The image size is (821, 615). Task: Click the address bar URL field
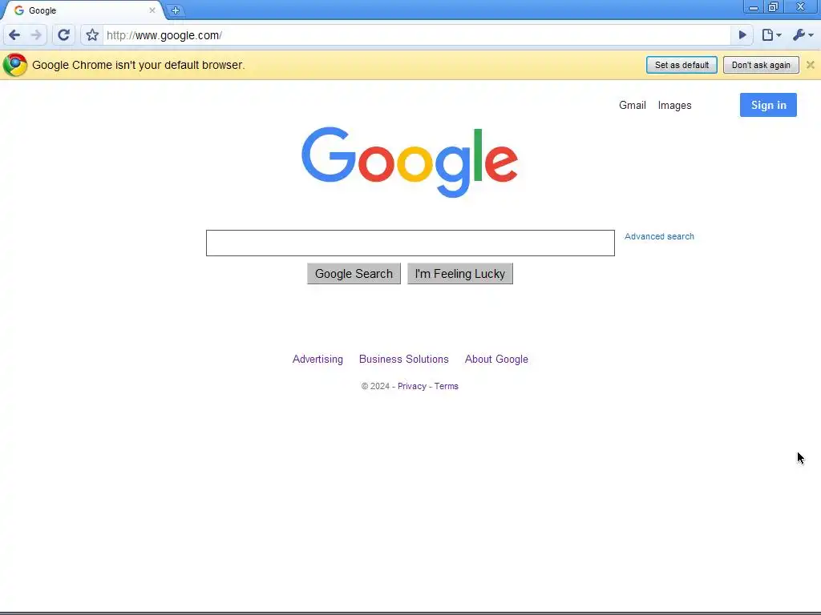click(x=416, y=35)
